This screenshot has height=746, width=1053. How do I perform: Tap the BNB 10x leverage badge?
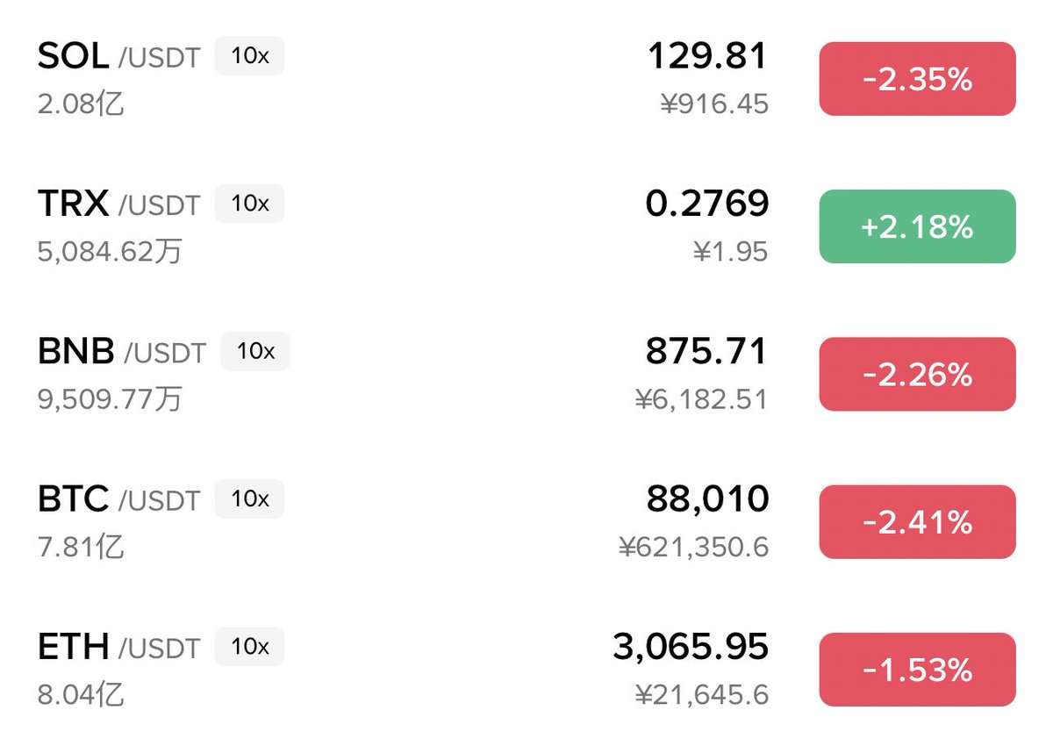pyautogui.click(x=255, y=351)
